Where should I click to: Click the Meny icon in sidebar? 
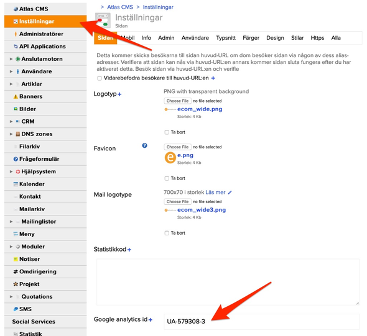point(16,234)
